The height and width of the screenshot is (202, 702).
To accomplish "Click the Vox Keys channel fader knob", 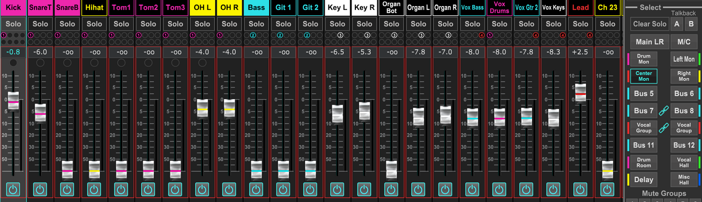I will click(x=553, y=118).
